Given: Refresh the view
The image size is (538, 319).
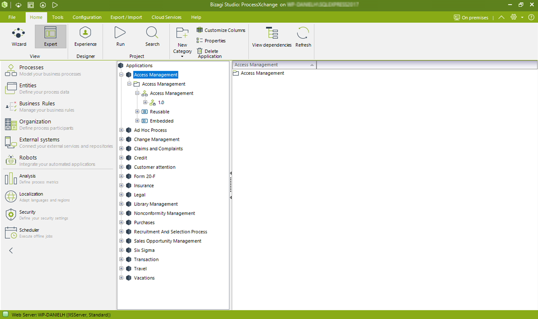Looking at the screenshot, I should point(303,37).
